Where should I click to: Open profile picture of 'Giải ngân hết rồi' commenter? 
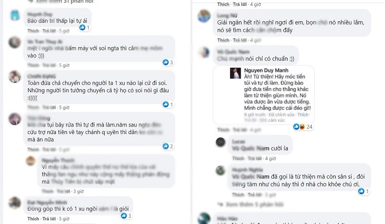[x=204, y=16]
